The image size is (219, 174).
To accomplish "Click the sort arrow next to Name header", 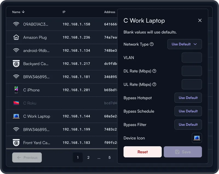I will 23,12.
